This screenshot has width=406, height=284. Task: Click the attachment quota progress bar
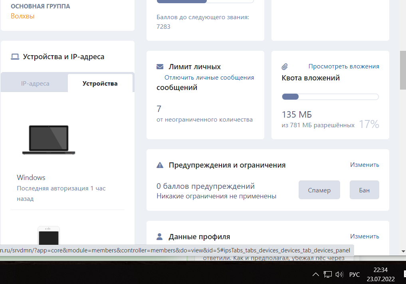click(330, 97)
